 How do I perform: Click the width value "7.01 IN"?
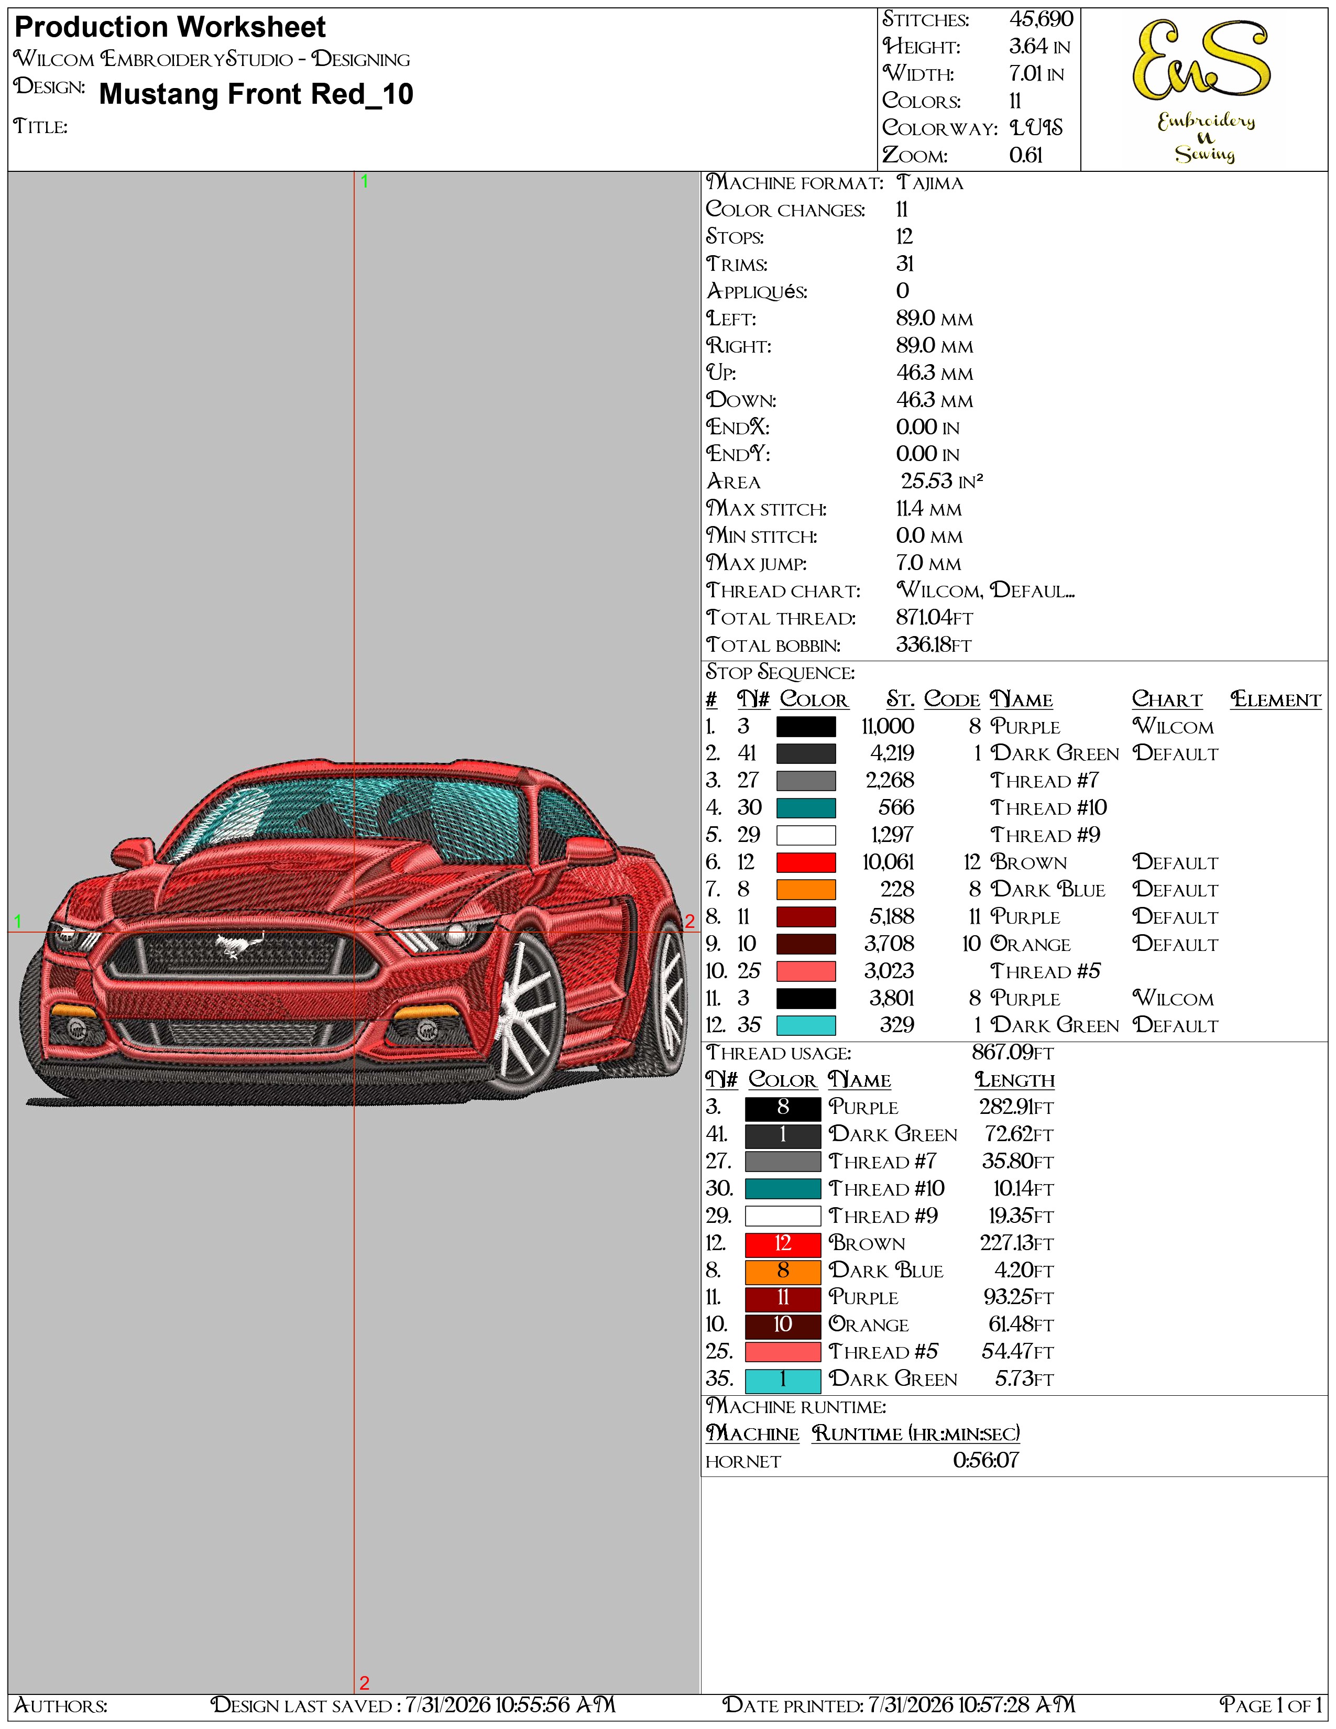pyautogui.click(x=1036, y=74)
